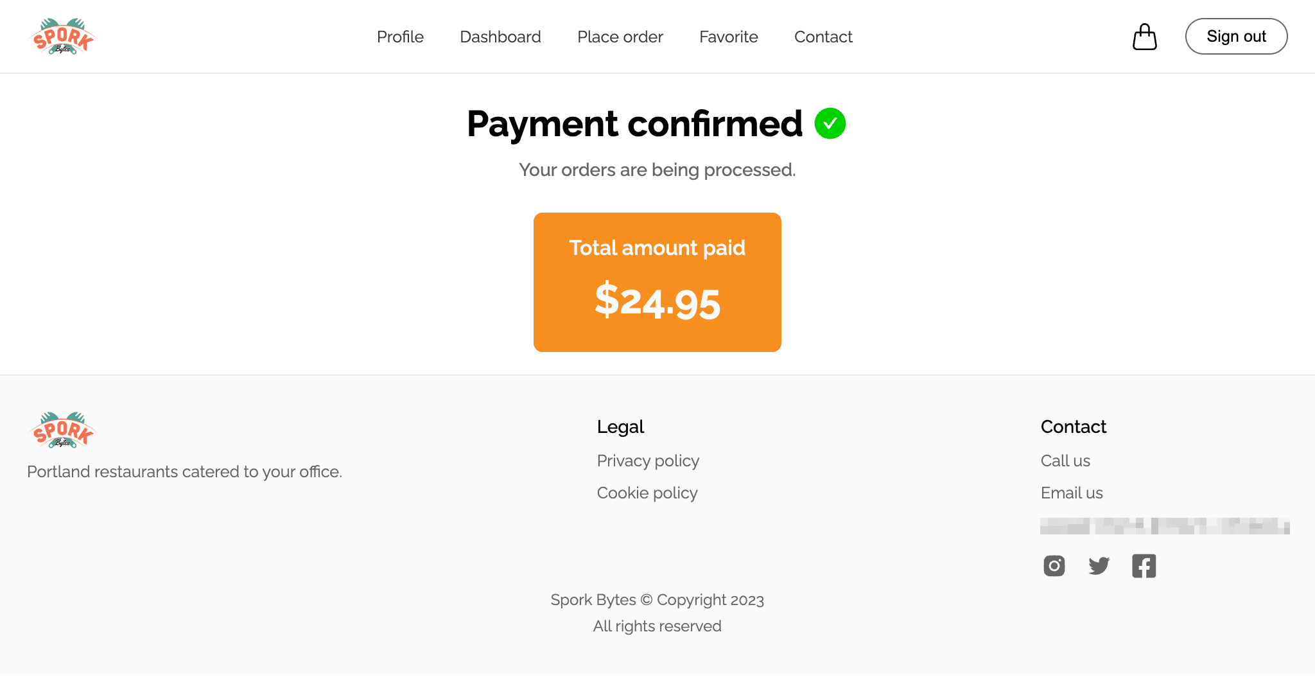Navigate to the Contact page
The image size is (1315, 677).
823,37
